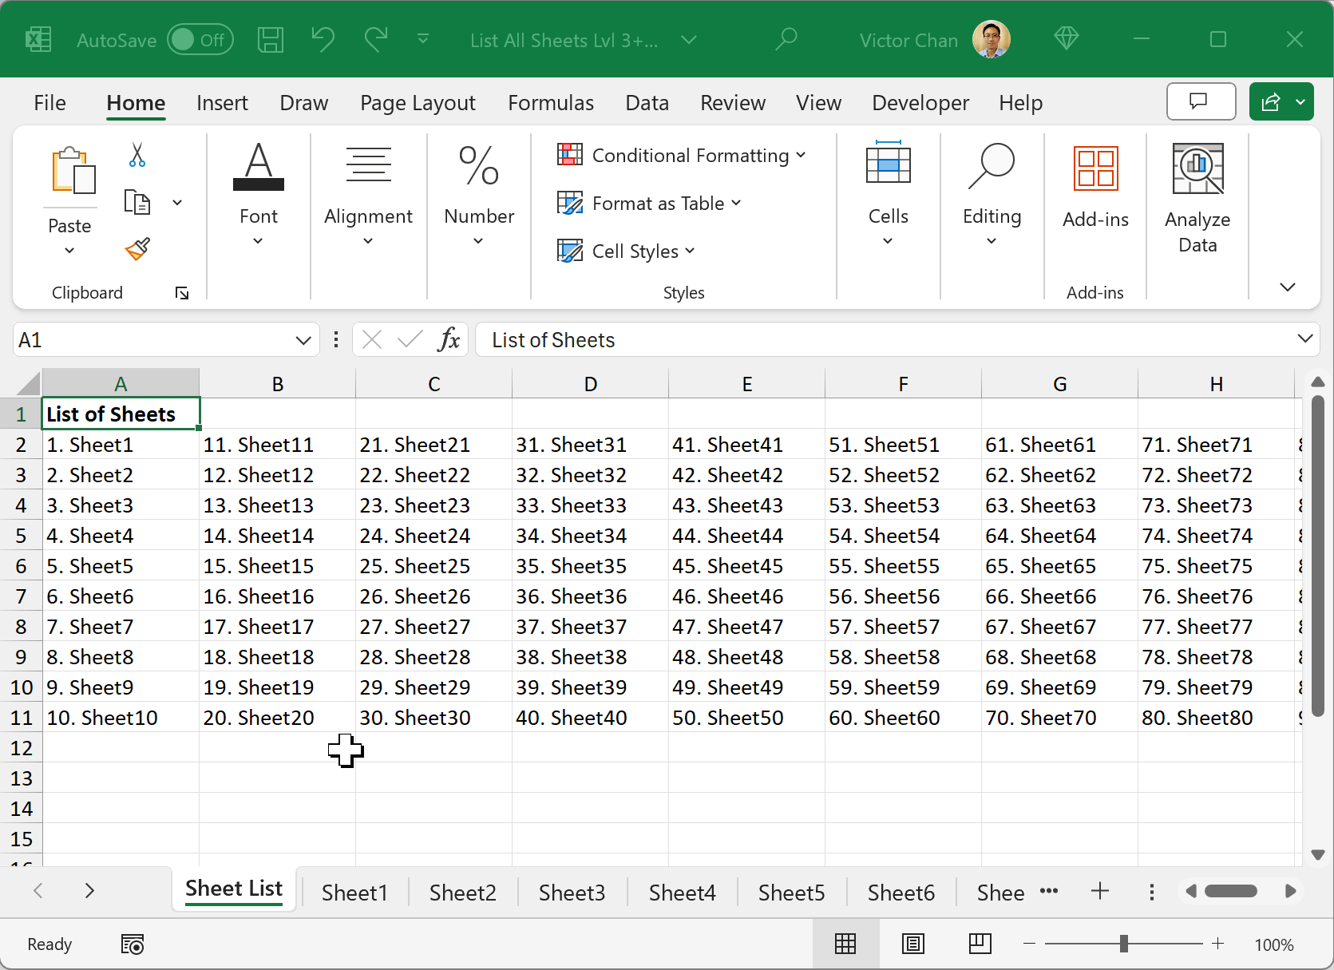Expand the Paste options dropdown
The width and height of the screenshot is (1334, 970).
(69, 250)
